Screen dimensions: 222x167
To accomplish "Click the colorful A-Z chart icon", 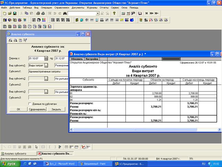I will click(x=44, y=20).
